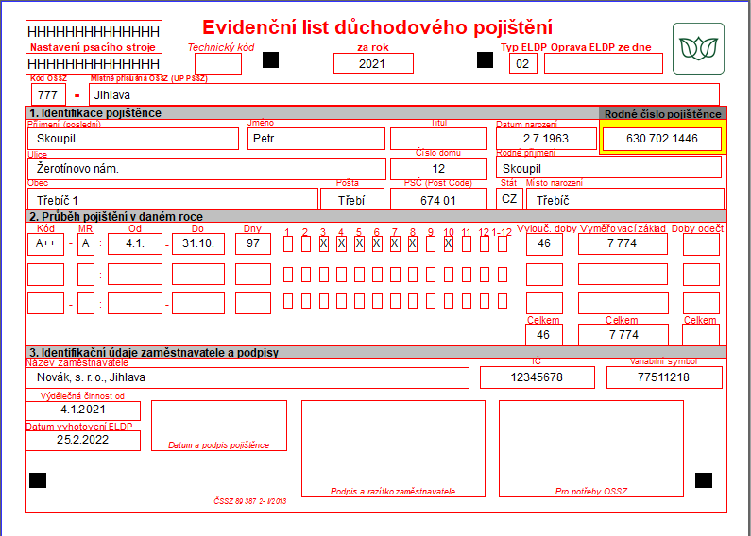
Task: Click the Nastavení psacího stroje label
Action: [x=93, y=47]
